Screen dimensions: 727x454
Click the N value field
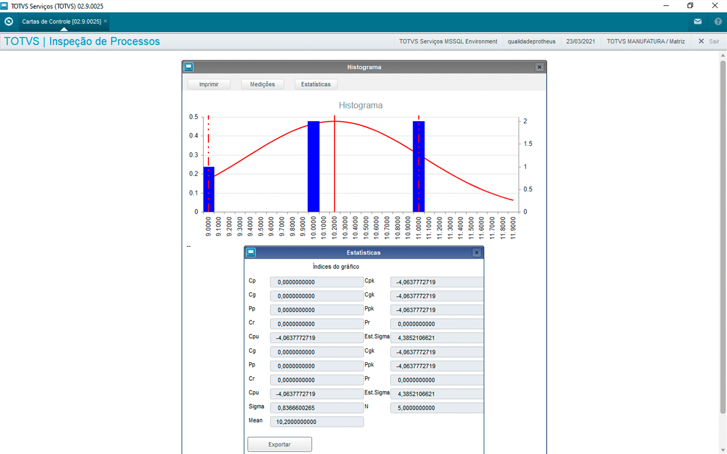pyautogui.click(x=437, y=408)
